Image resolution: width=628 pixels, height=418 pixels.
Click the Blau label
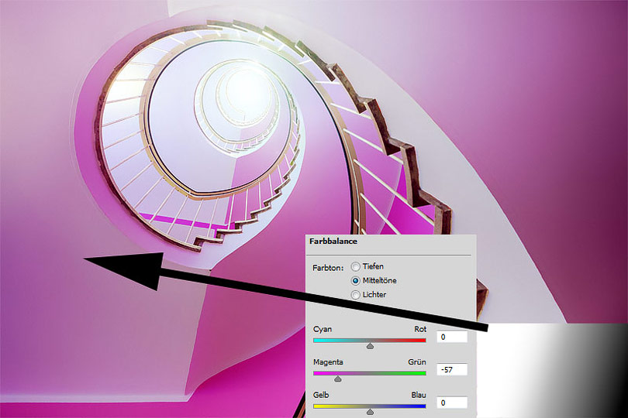click(x=419, y=395)
